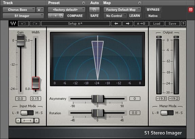Screen dimensions: 195x139
Task: Go to previous preset with left arrow
Action: 116,24
